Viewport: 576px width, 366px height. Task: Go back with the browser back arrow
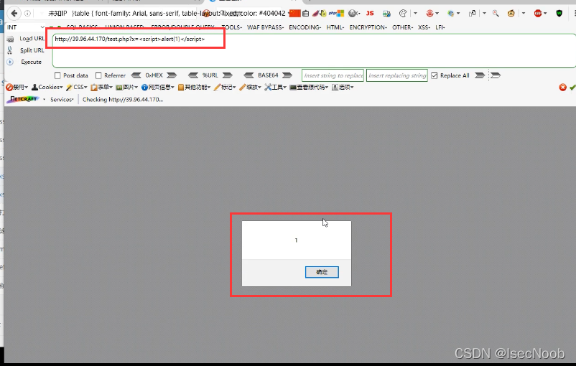pos(14,14)
